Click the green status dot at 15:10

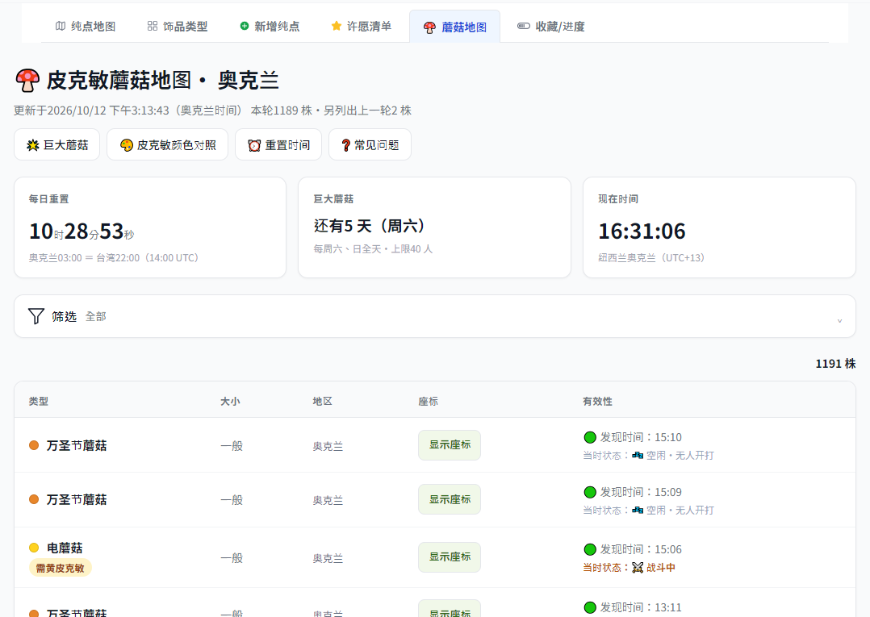[x=590, y=437]
